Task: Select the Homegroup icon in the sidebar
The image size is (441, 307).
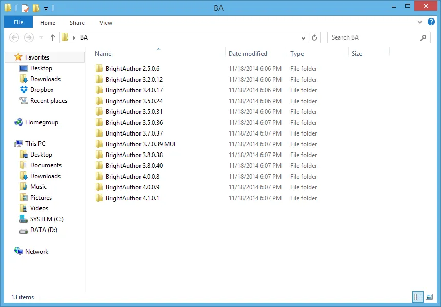Action: pyautogui.click(x=18, y=122)
